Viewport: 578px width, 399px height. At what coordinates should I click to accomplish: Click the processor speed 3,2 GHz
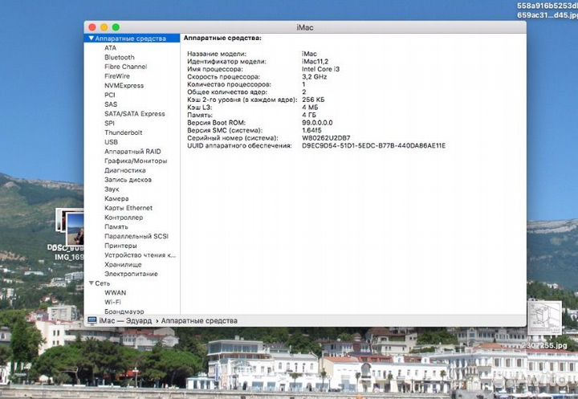315,77
